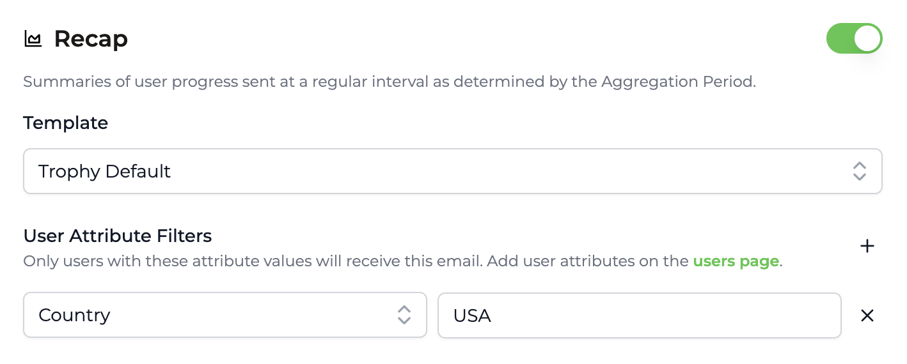Select the Trophy Default template text

pyautogui.click(x=104, y=171)
